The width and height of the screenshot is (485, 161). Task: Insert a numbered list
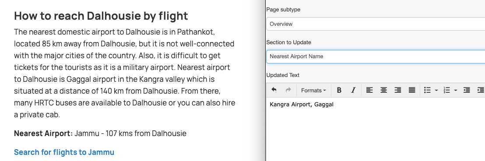click(x=446, y=90)
